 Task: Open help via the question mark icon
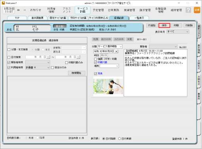tap(188, 10)
